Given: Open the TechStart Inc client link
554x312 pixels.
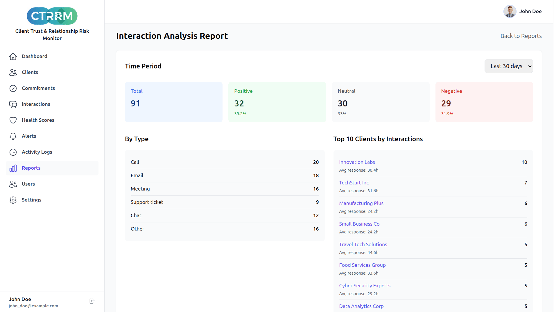Looking at the screenshot, I should click(x=354, y=183).
